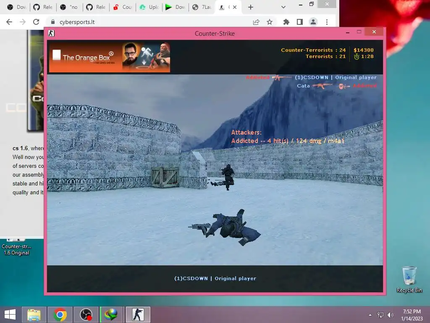This screenshot has width=430, height=323.
Task: Click the Counter-Strike window title icon
Action: [x=51, y=33]
